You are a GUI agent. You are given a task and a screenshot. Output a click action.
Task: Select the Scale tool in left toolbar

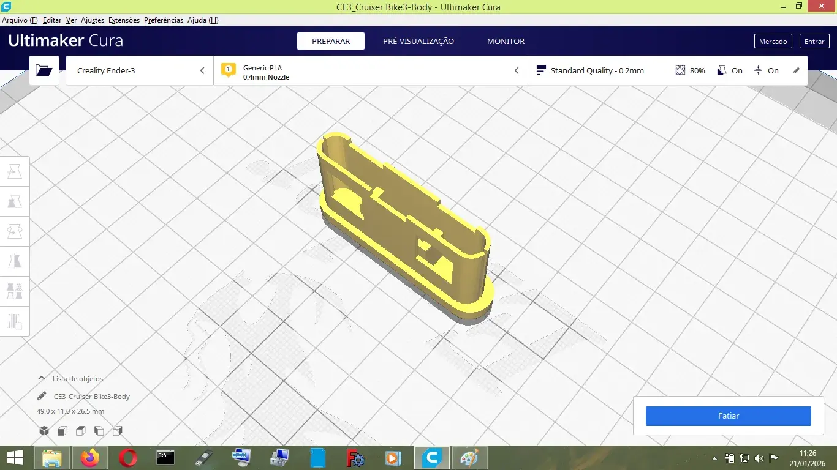tap(15, 201)
